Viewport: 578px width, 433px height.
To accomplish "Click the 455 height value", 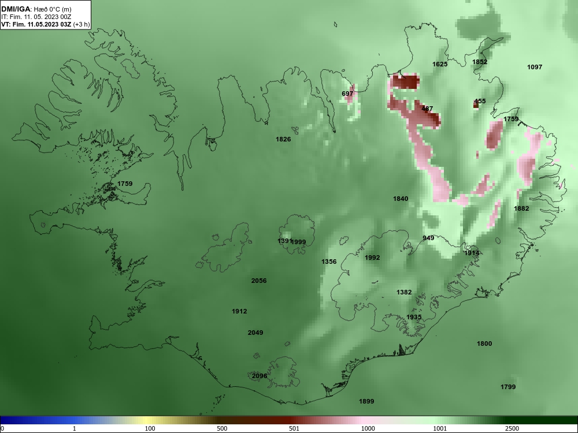I will (480, 101).
